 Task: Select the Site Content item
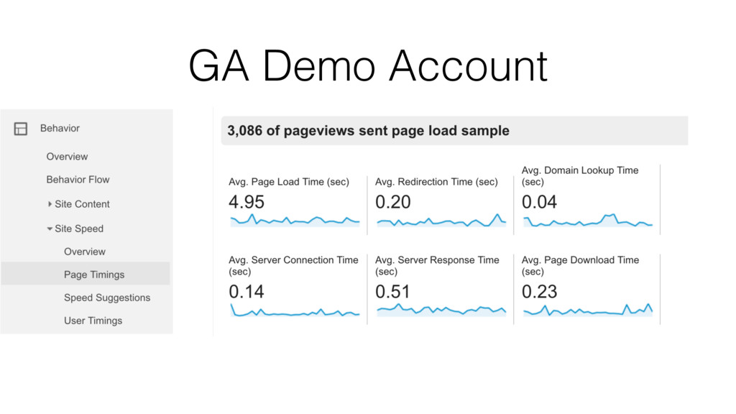point(82,203)
